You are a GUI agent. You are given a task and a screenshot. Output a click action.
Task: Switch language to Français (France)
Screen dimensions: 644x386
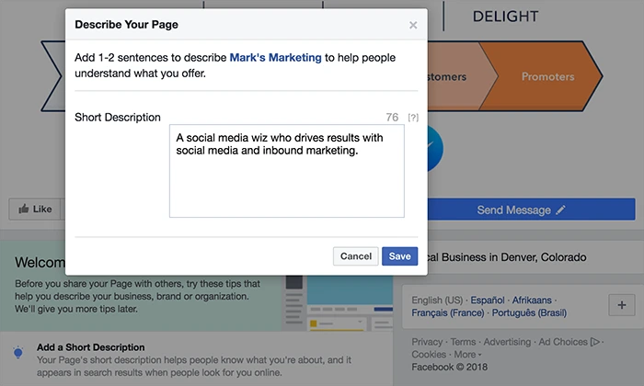[x=448, y=313]
